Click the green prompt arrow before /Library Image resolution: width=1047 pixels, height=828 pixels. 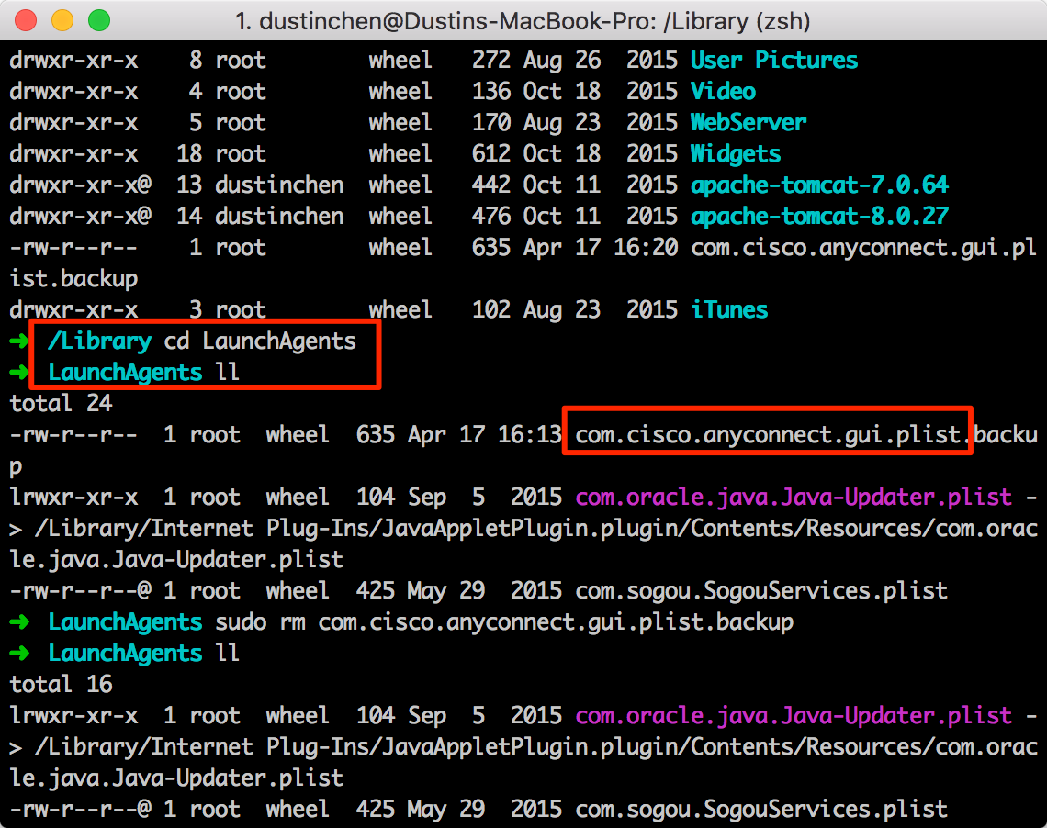(x=19, y=341)
